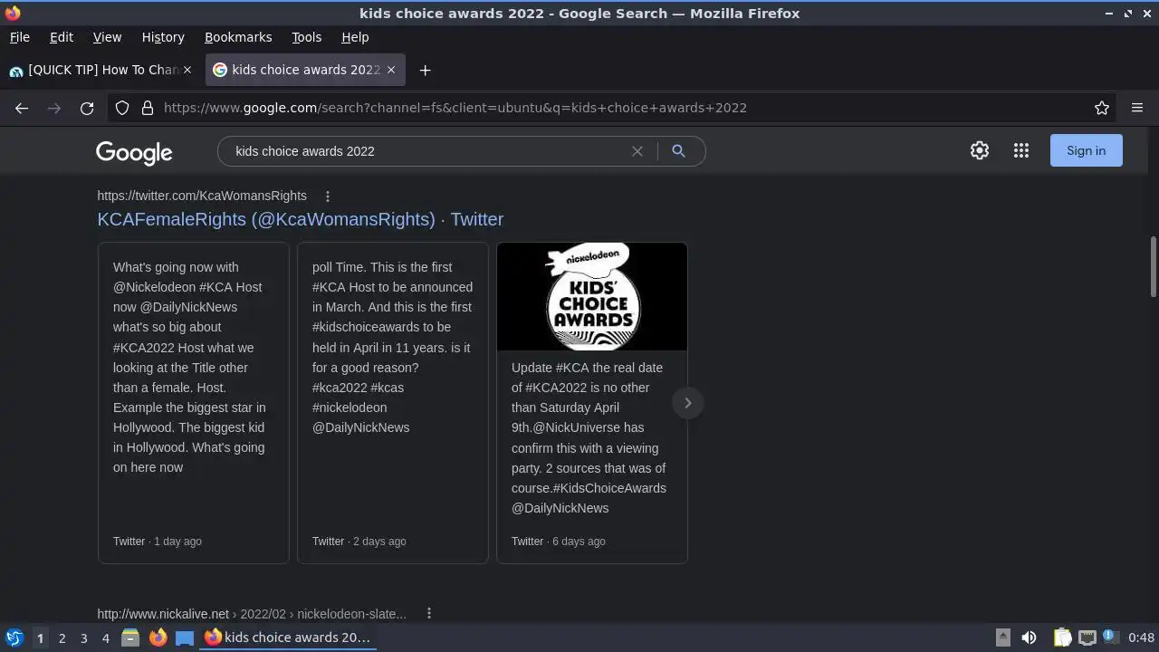Open the tweet posted 1 day ago

pos(194,403)
